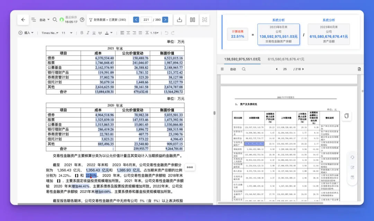
Task: Click the document vertical scrollbar handle
Action: point(214,113)
